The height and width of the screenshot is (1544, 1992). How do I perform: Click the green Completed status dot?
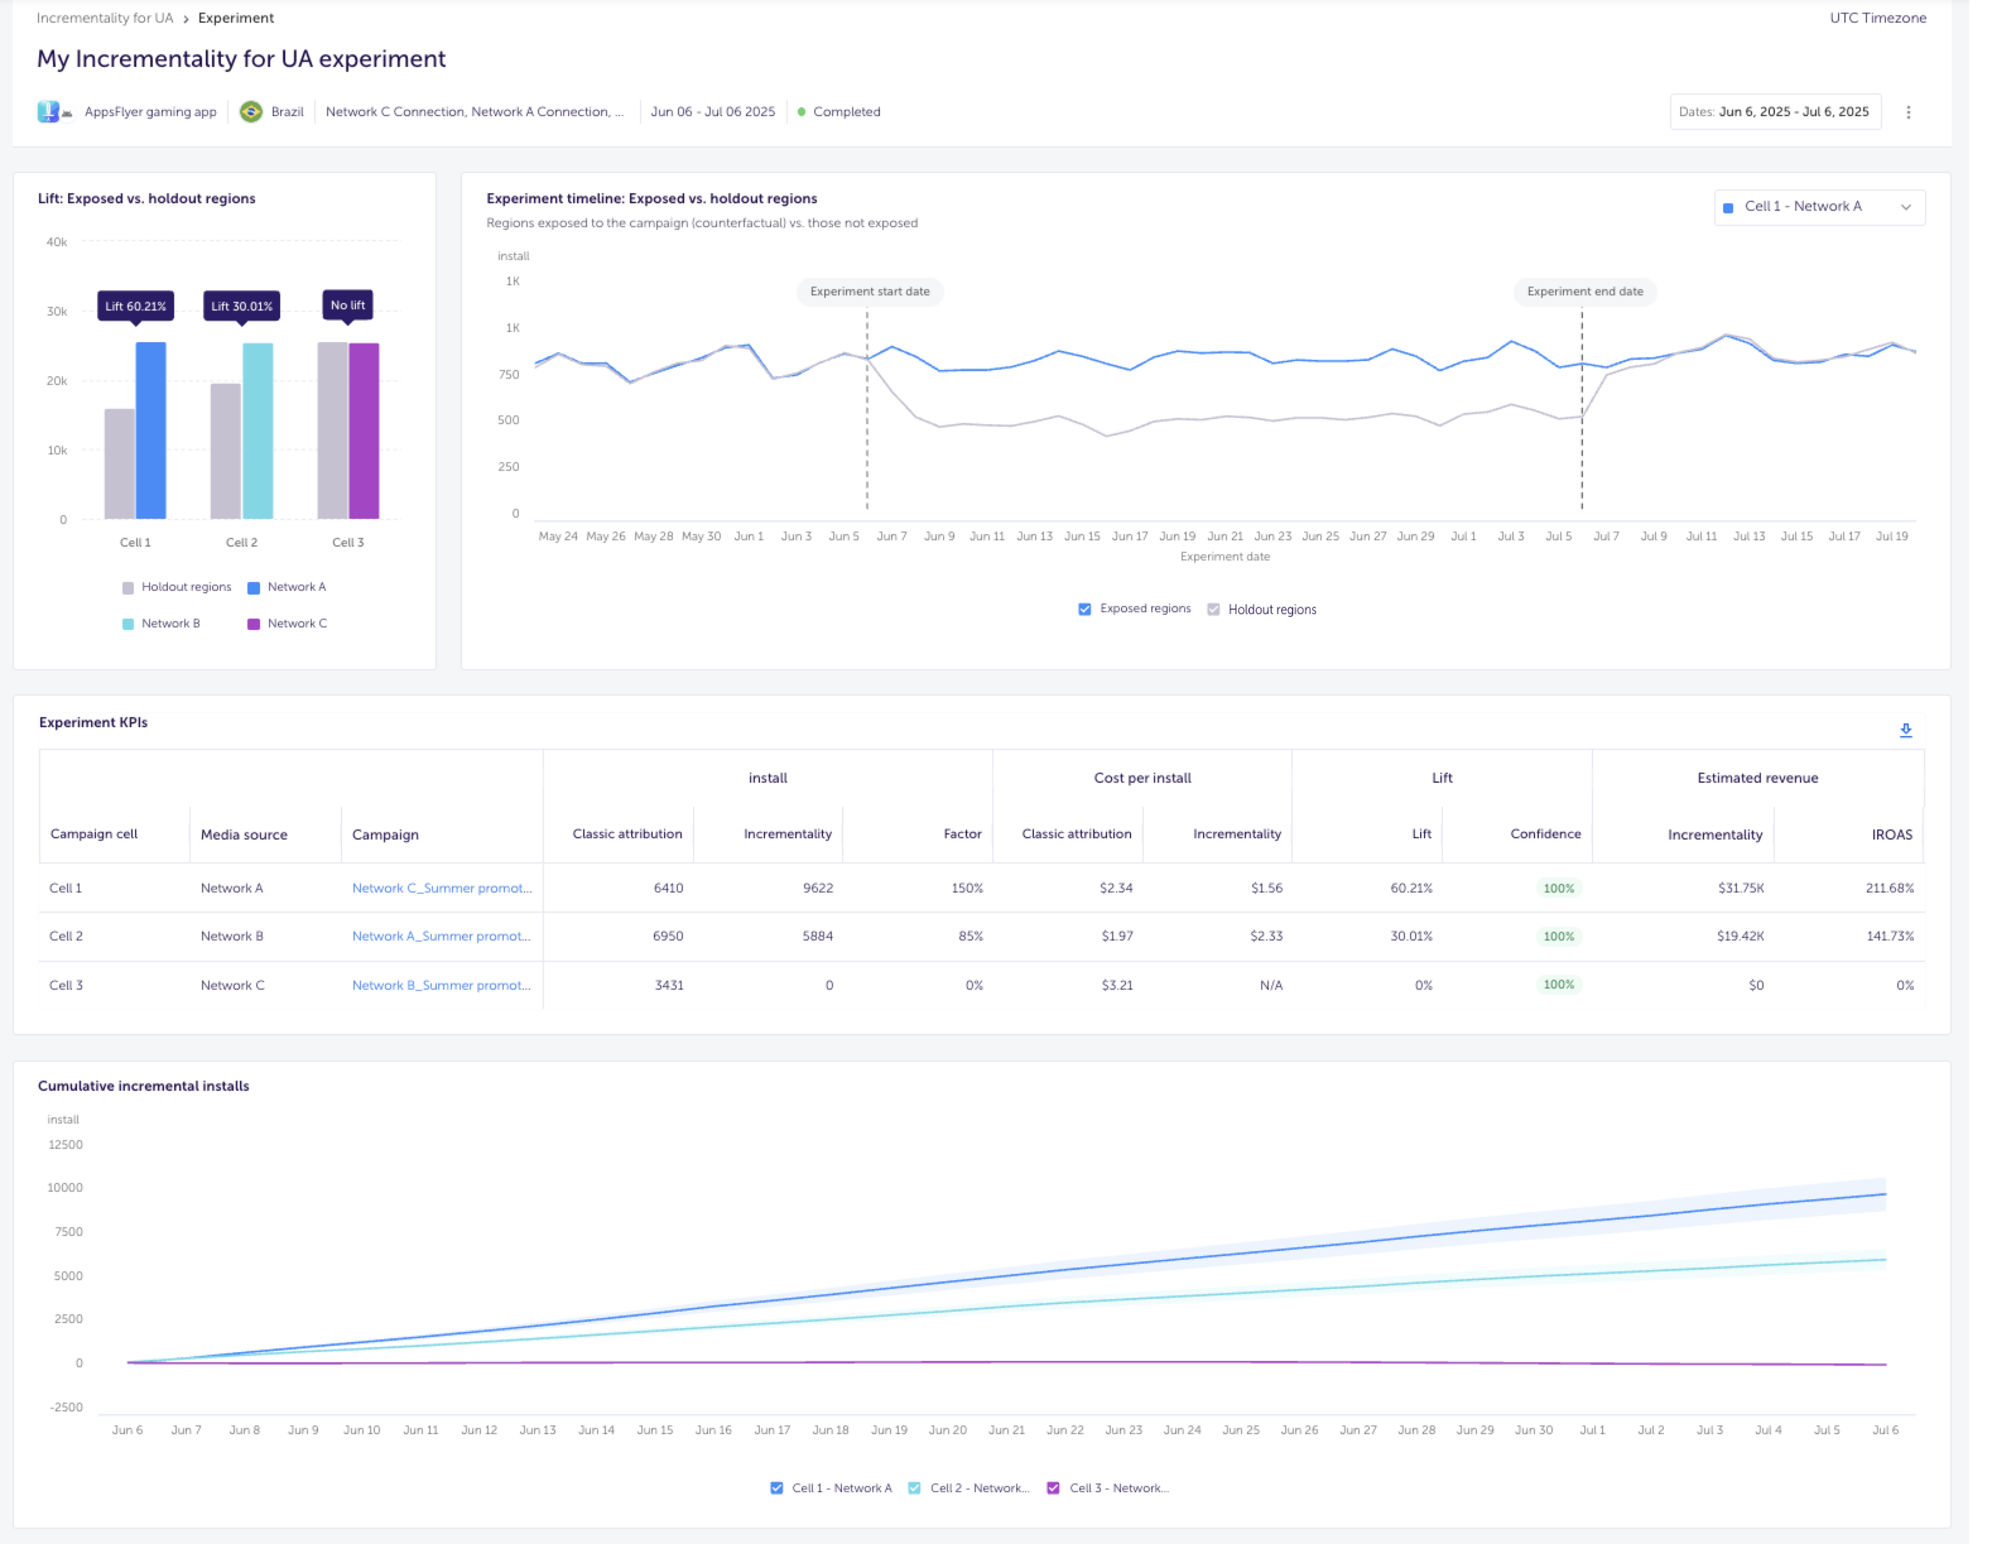(x=802, y=112)
